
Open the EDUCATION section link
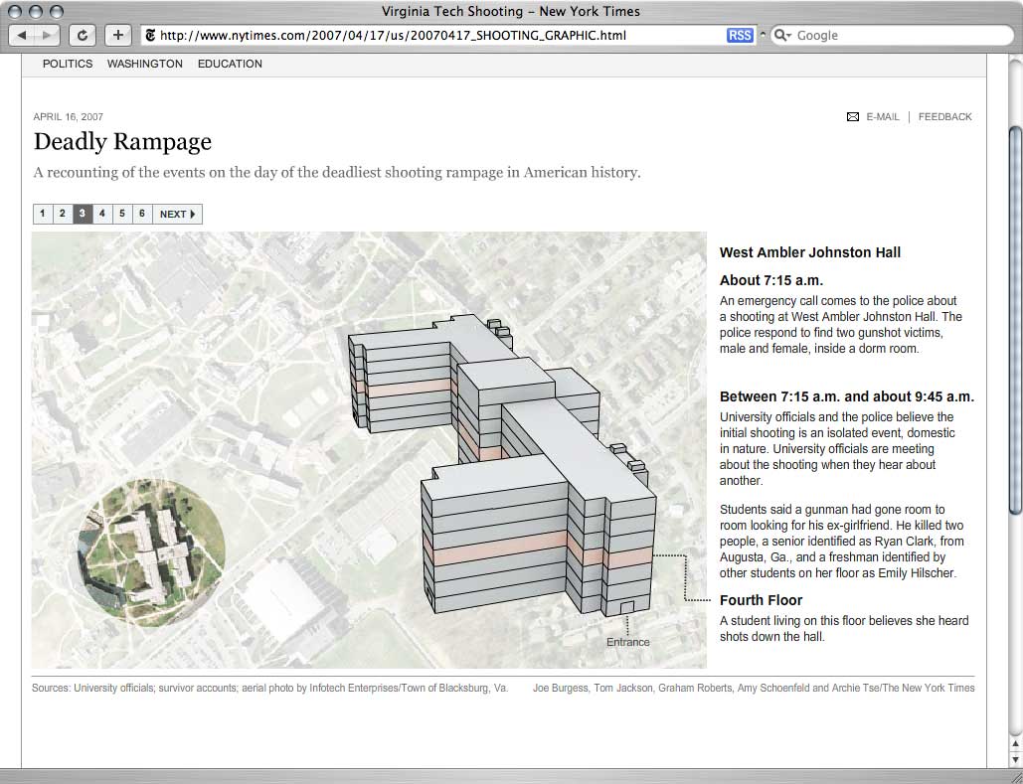coord(230,64)
